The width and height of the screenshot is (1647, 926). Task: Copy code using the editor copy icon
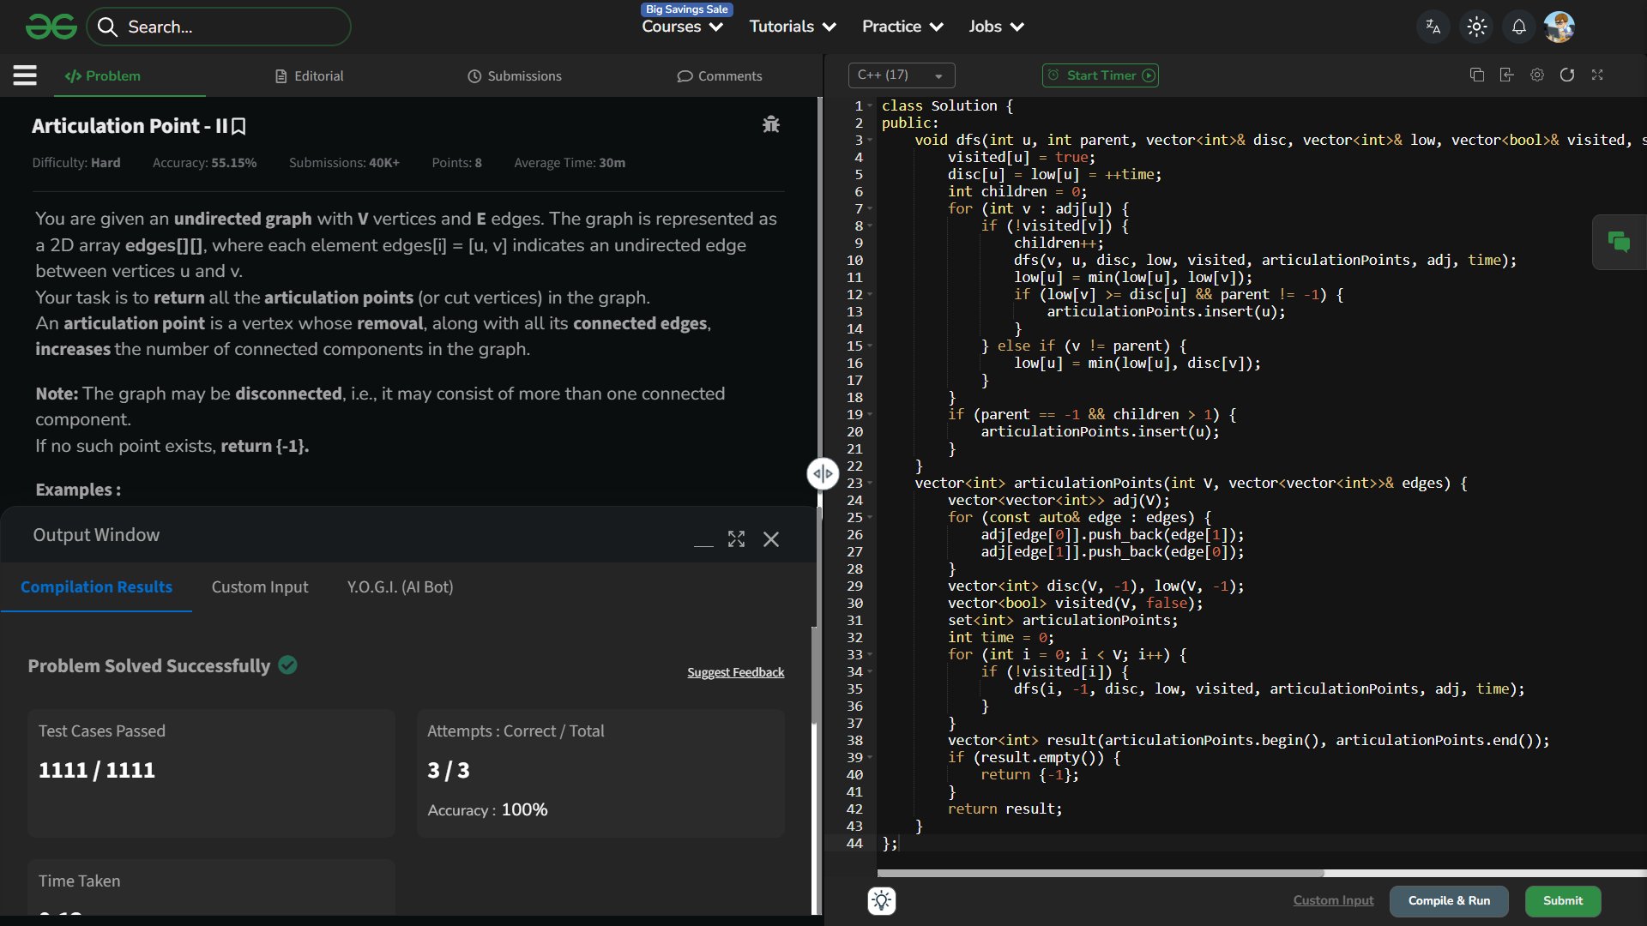(1476, 75)
